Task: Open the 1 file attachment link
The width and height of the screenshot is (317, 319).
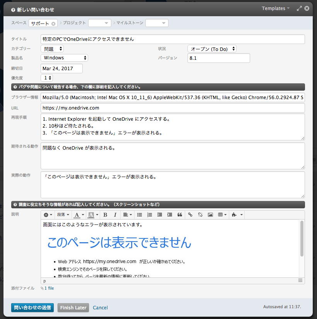Action: point(49,288)
